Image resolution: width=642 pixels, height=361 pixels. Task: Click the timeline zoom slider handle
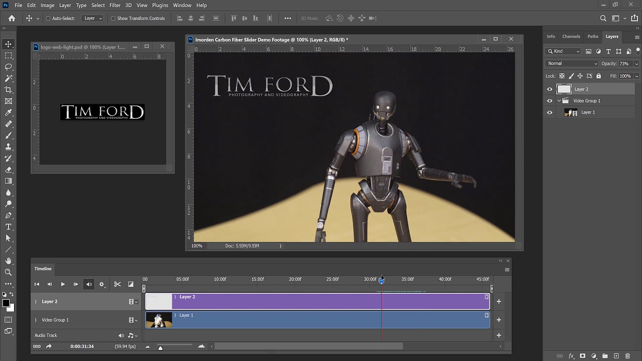[160, 347]
